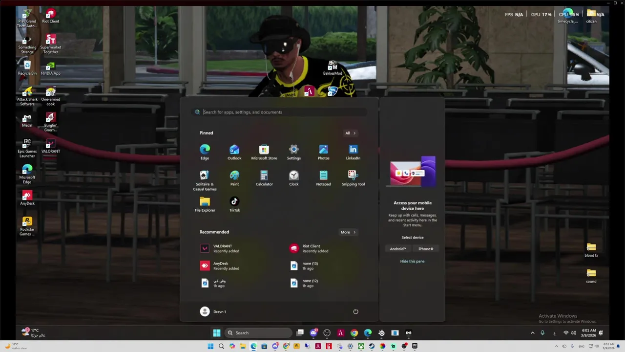Open the Start menu power options
This screenshot has width=625, height=352.
[x=355, y=311]
